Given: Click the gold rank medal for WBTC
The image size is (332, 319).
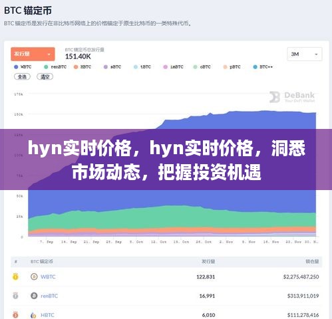Looking at the screenshot, I should click(15, 276).
